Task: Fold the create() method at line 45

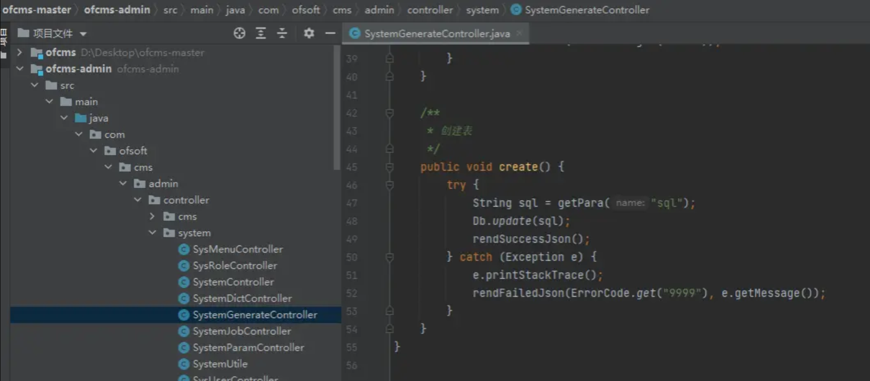Action: (389, 167)
